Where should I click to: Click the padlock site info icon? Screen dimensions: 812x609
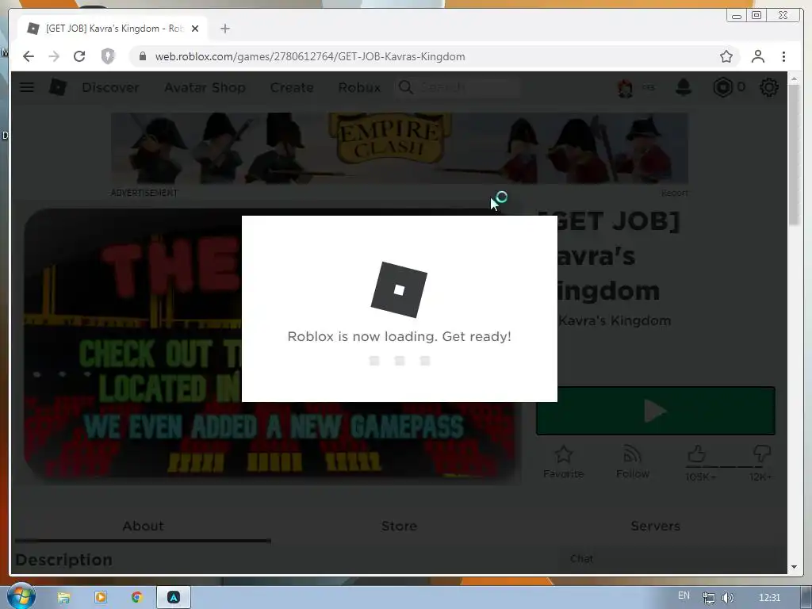point(143,56)
